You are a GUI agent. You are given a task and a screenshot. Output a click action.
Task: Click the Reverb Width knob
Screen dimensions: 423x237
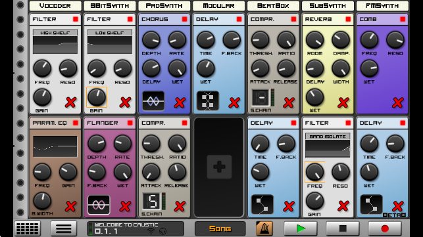[341, 69]
